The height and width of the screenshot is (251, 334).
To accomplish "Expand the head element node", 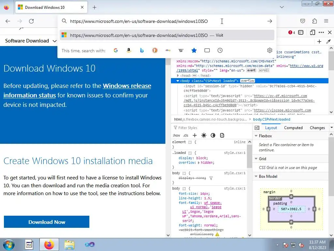I will click(x=178, y=75).
